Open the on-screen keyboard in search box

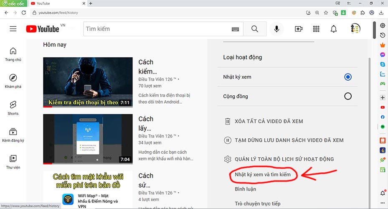coord(235,29)
